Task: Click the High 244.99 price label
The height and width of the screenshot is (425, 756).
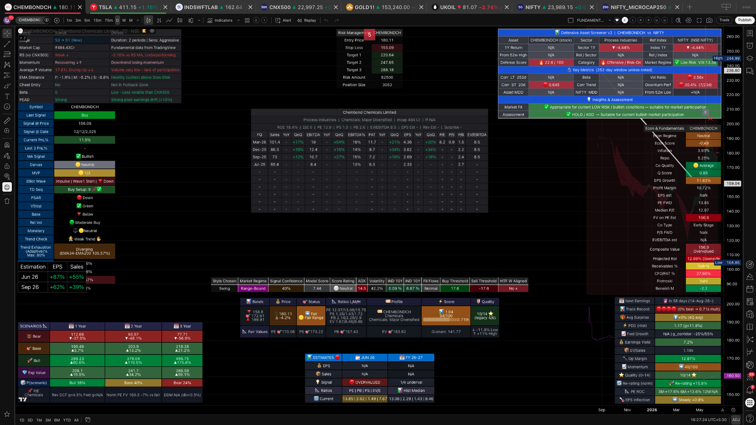Action: pyautogui.click(x=727, y=58)
